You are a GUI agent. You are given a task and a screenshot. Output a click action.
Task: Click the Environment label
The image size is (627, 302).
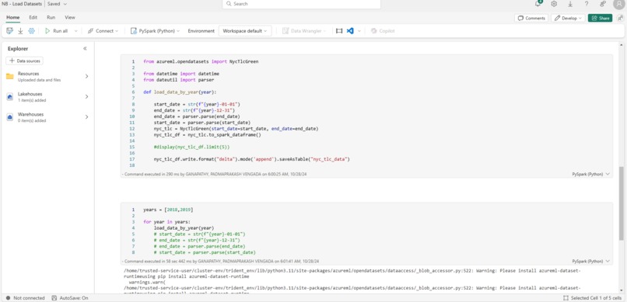click(x=201, y=31)
